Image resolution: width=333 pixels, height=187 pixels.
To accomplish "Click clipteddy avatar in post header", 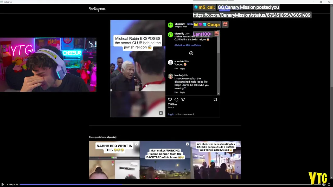I will click(170, 25).
